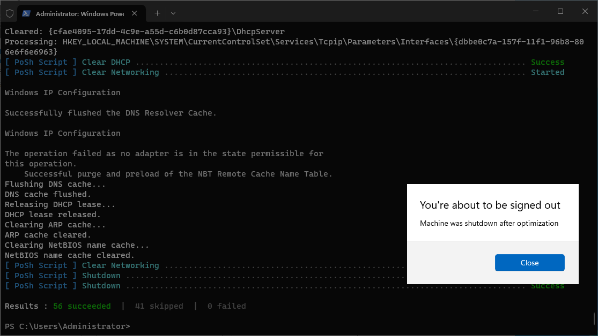This screenshot has height=336, width=598.
Task: Click the 'Releasing DHCP lease...' output line
Action: pos(60,205)
